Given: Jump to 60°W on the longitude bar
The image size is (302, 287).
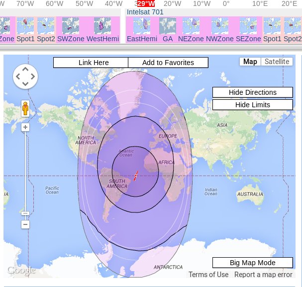Looking at the screenshot, I should (55, 3).
